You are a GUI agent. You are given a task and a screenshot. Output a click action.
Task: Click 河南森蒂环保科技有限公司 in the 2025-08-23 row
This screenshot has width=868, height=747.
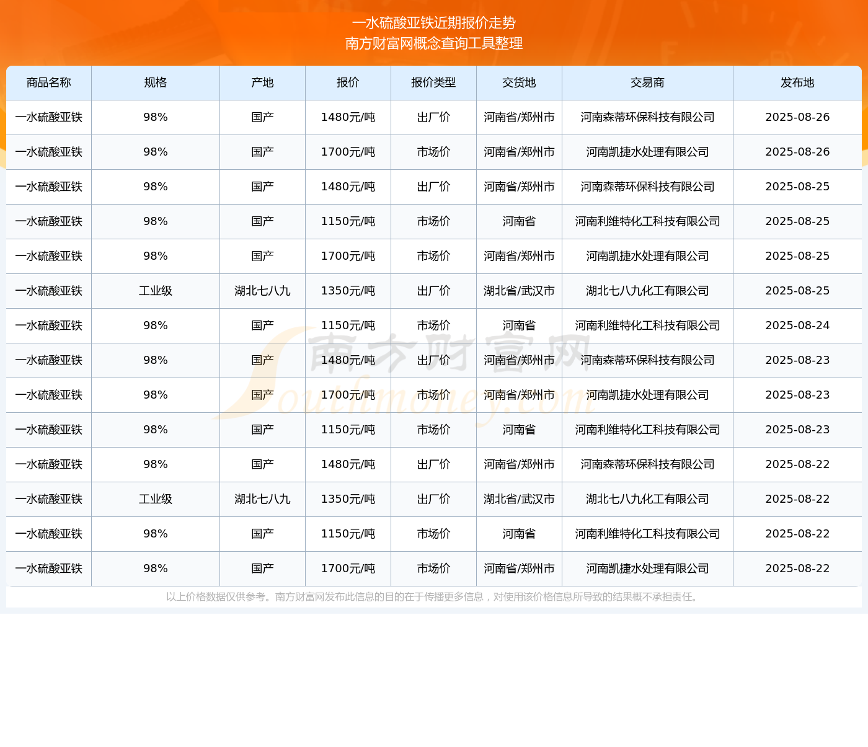[647, 360]
